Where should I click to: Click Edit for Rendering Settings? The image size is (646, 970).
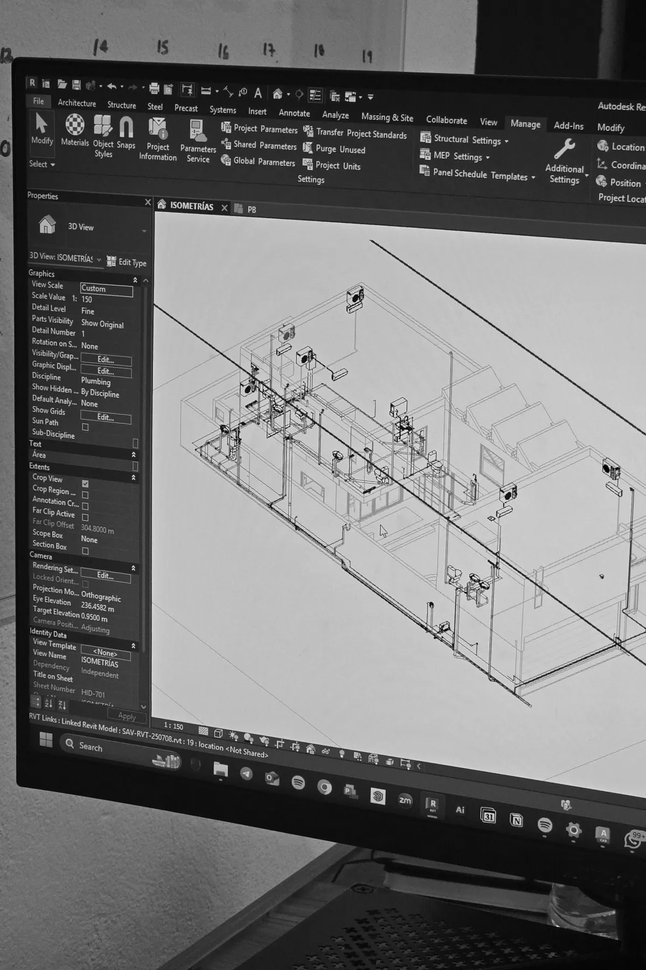[106, 576]
